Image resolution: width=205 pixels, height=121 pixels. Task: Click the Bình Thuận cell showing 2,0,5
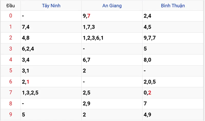point(150,82)
